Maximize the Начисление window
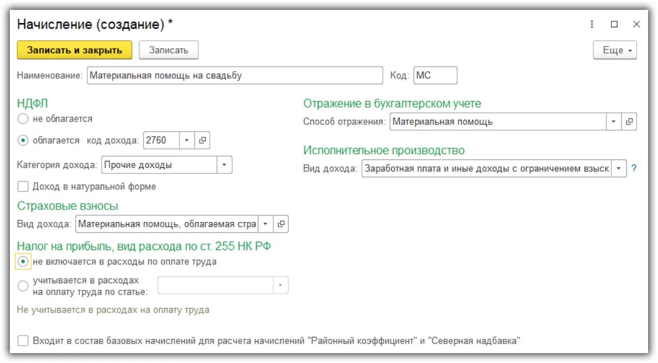 click(614, 24)
